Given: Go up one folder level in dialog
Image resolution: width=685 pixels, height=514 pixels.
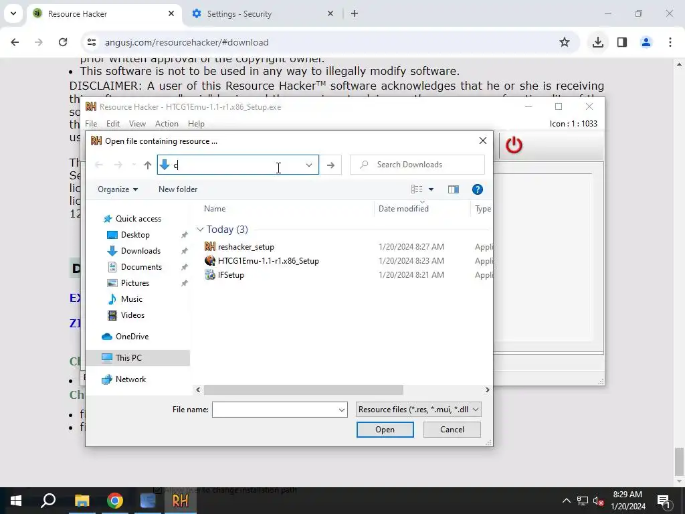Looking at the screenshot, I should 148,165.
